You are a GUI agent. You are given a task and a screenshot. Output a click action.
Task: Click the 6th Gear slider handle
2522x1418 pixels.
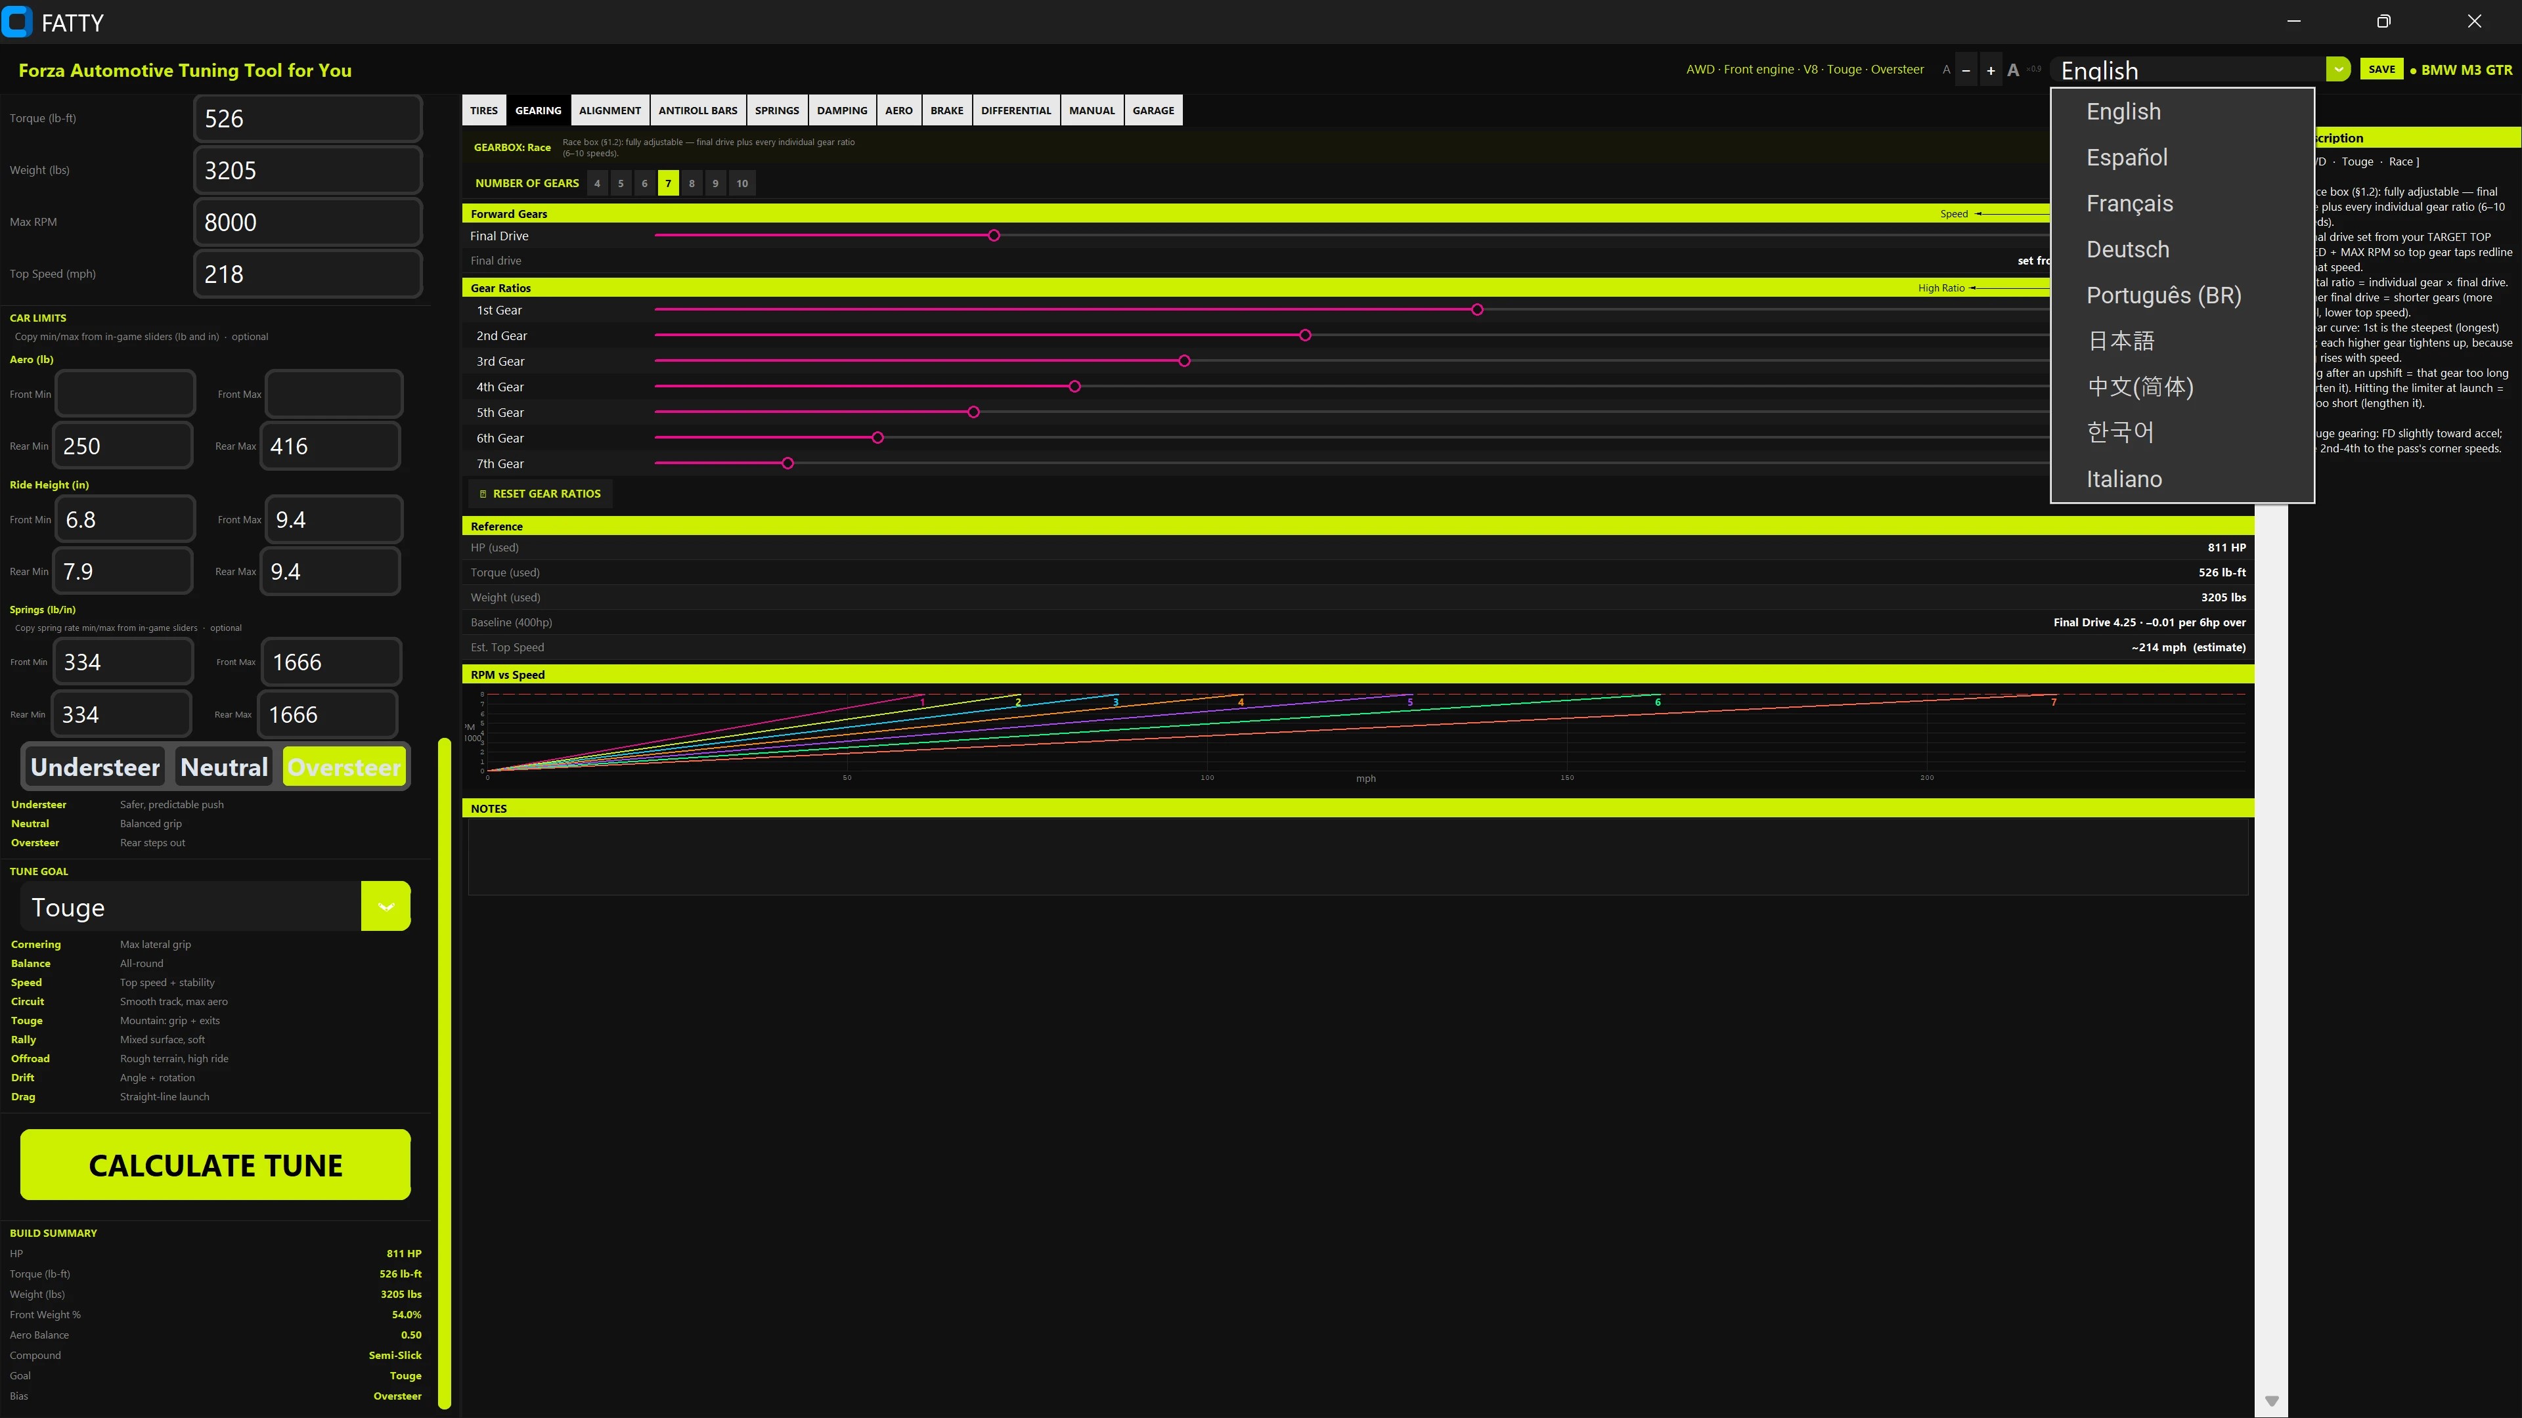(x=877, y=437)
